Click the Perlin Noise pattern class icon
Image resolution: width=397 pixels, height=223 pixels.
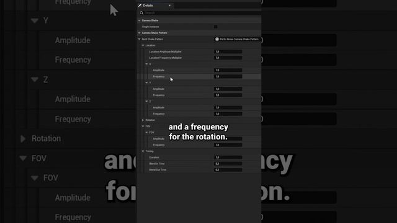pos(217,39)
